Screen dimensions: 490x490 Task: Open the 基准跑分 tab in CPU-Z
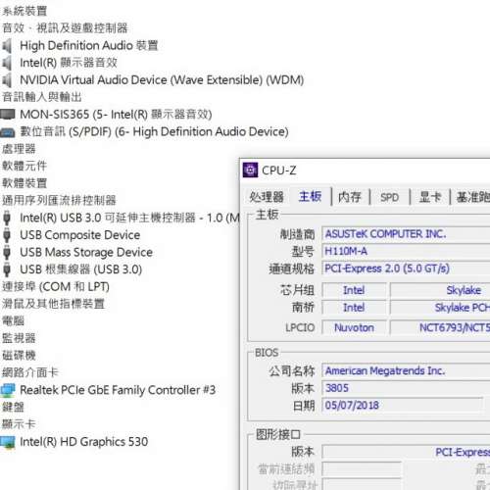click(x=472, y=197)
